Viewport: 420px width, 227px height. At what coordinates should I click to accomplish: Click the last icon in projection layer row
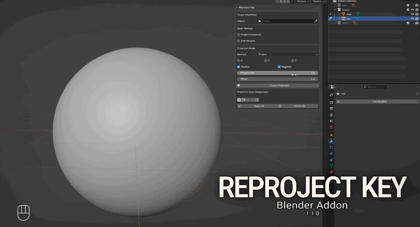257,100
